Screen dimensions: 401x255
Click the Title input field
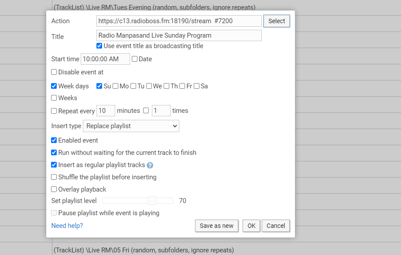coord(179,35)
